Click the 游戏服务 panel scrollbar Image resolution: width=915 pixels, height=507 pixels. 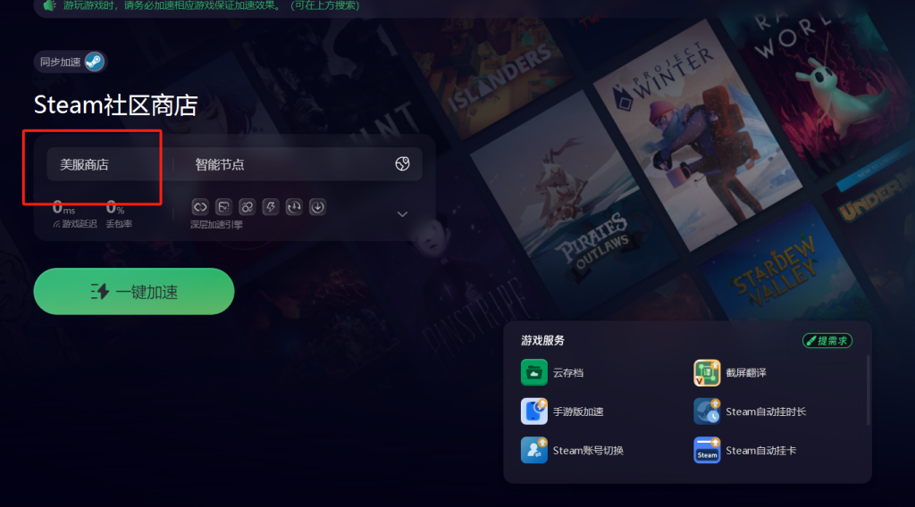(x=868, y=390)
